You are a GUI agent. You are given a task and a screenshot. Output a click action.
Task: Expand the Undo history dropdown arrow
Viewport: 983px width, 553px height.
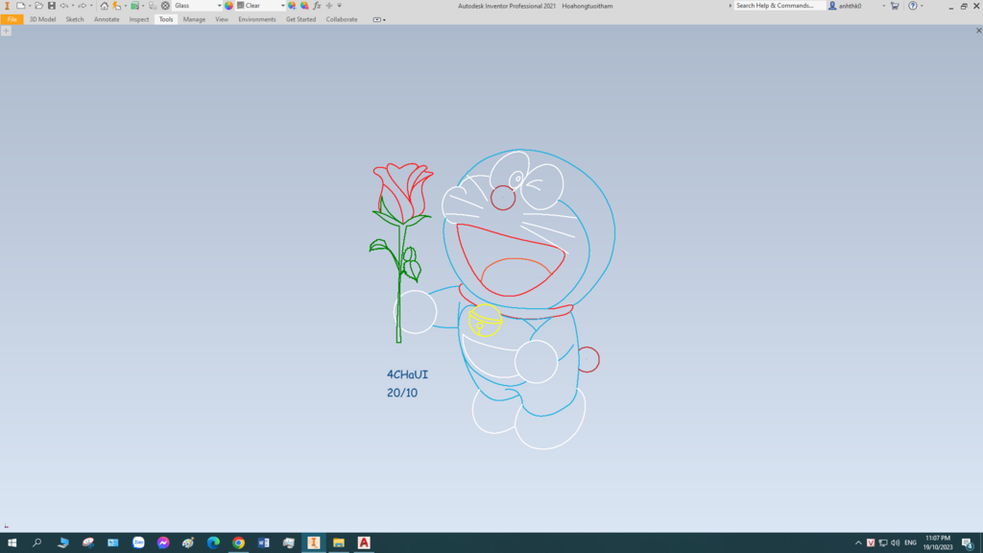pos(73,6)
